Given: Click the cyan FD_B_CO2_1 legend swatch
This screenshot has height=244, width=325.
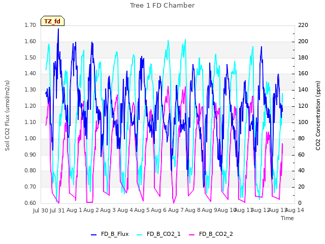Looking at the screenshot, I should coord(140,235).
